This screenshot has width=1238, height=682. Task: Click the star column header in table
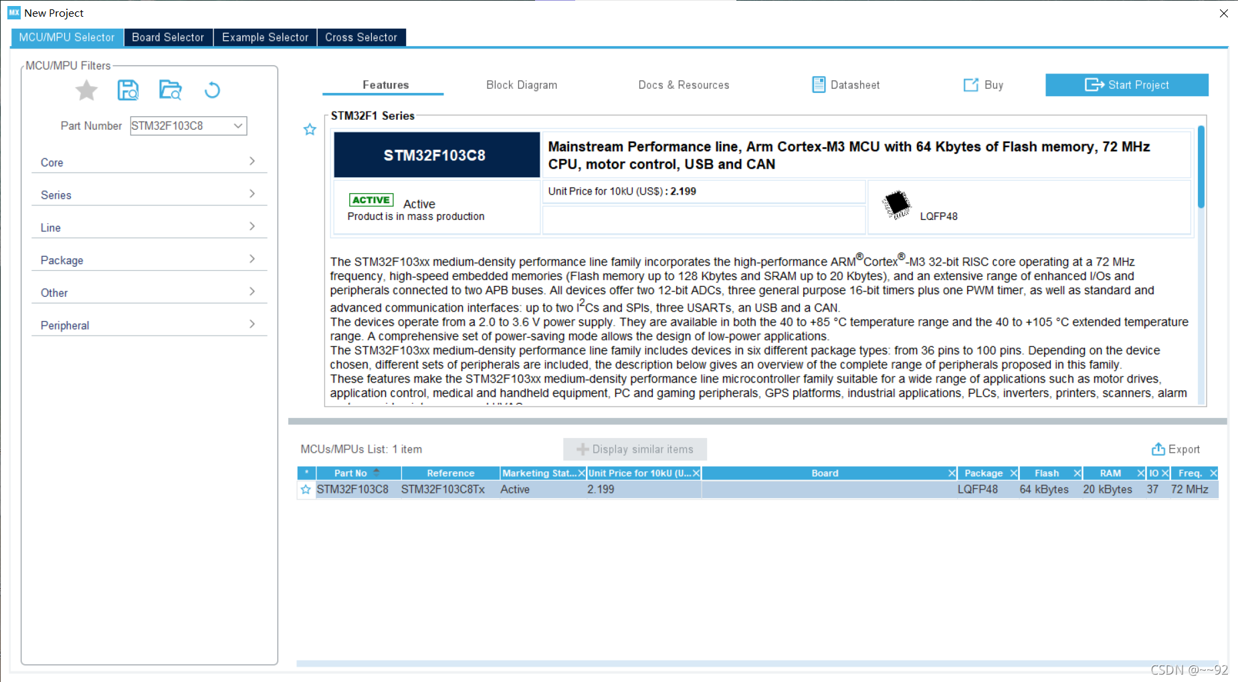(306, 473)
